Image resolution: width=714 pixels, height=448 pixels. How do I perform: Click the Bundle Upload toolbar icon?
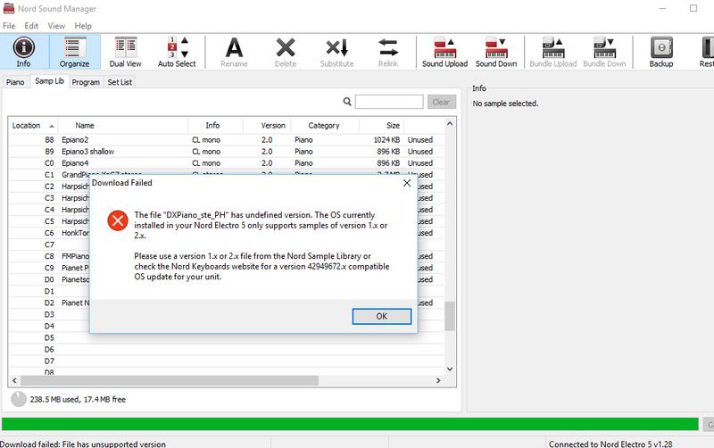pyautogui.click(x=553, y=52)
